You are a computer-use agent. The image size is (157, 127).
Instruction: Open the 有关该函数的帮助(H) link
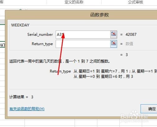pos(27,109)
